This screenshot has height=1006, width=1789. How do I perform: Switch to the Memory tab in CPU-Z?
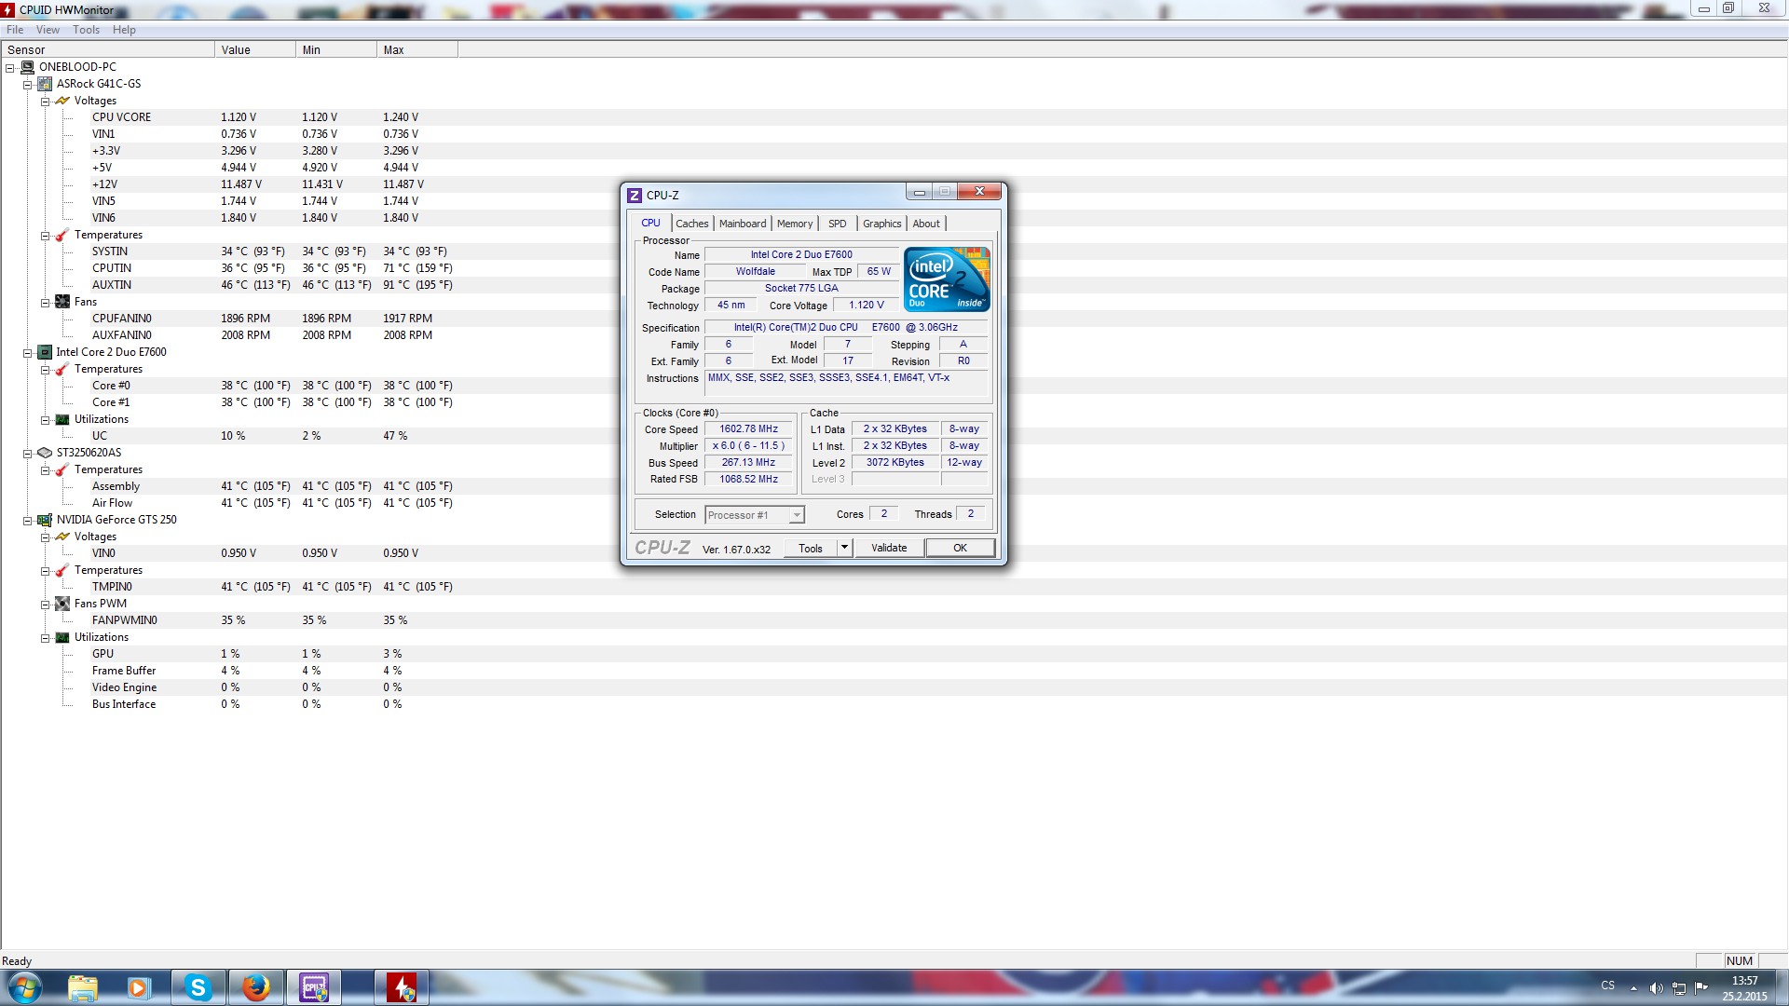tap(794, 224)
